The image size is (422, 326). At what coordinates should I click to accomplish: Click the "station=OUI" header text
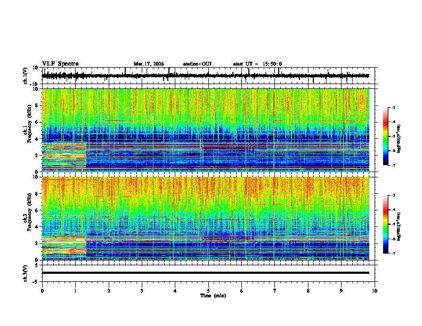(x=197, y=64)
